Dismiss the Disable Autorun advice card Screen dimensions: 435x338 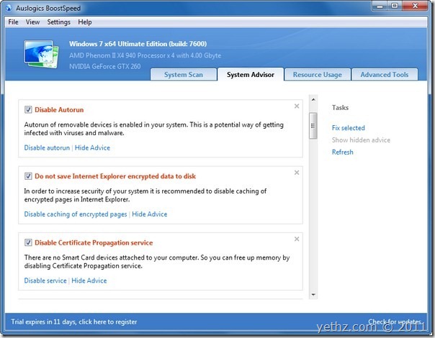(x=297, y=106)
